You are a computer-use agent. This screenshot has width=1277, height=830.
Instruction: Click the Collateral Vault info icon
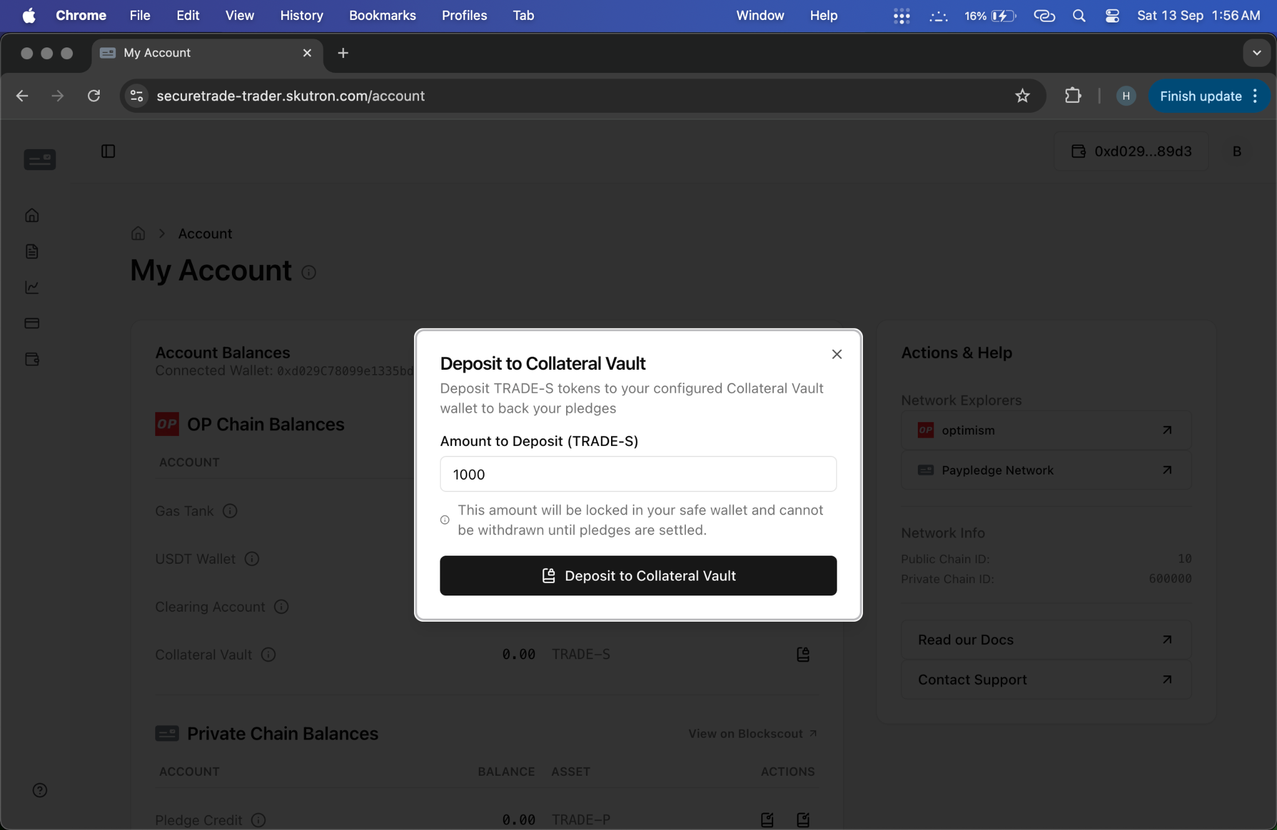point(268,655)
